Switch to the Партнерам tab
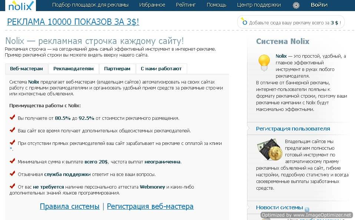Screen dimensions: 355x220 coord(117,69)
